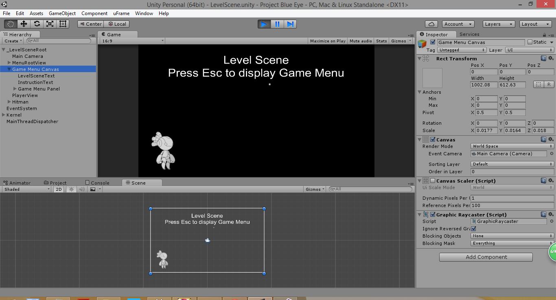Toggle the Ignore Reversed Graphics checkbox
The width and height of the screenshot is (556, 300).
click(473, 229)
